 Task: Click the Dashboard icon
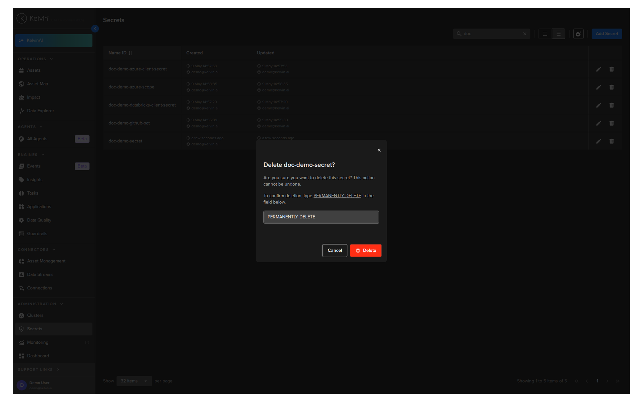(x=21, y=356)
